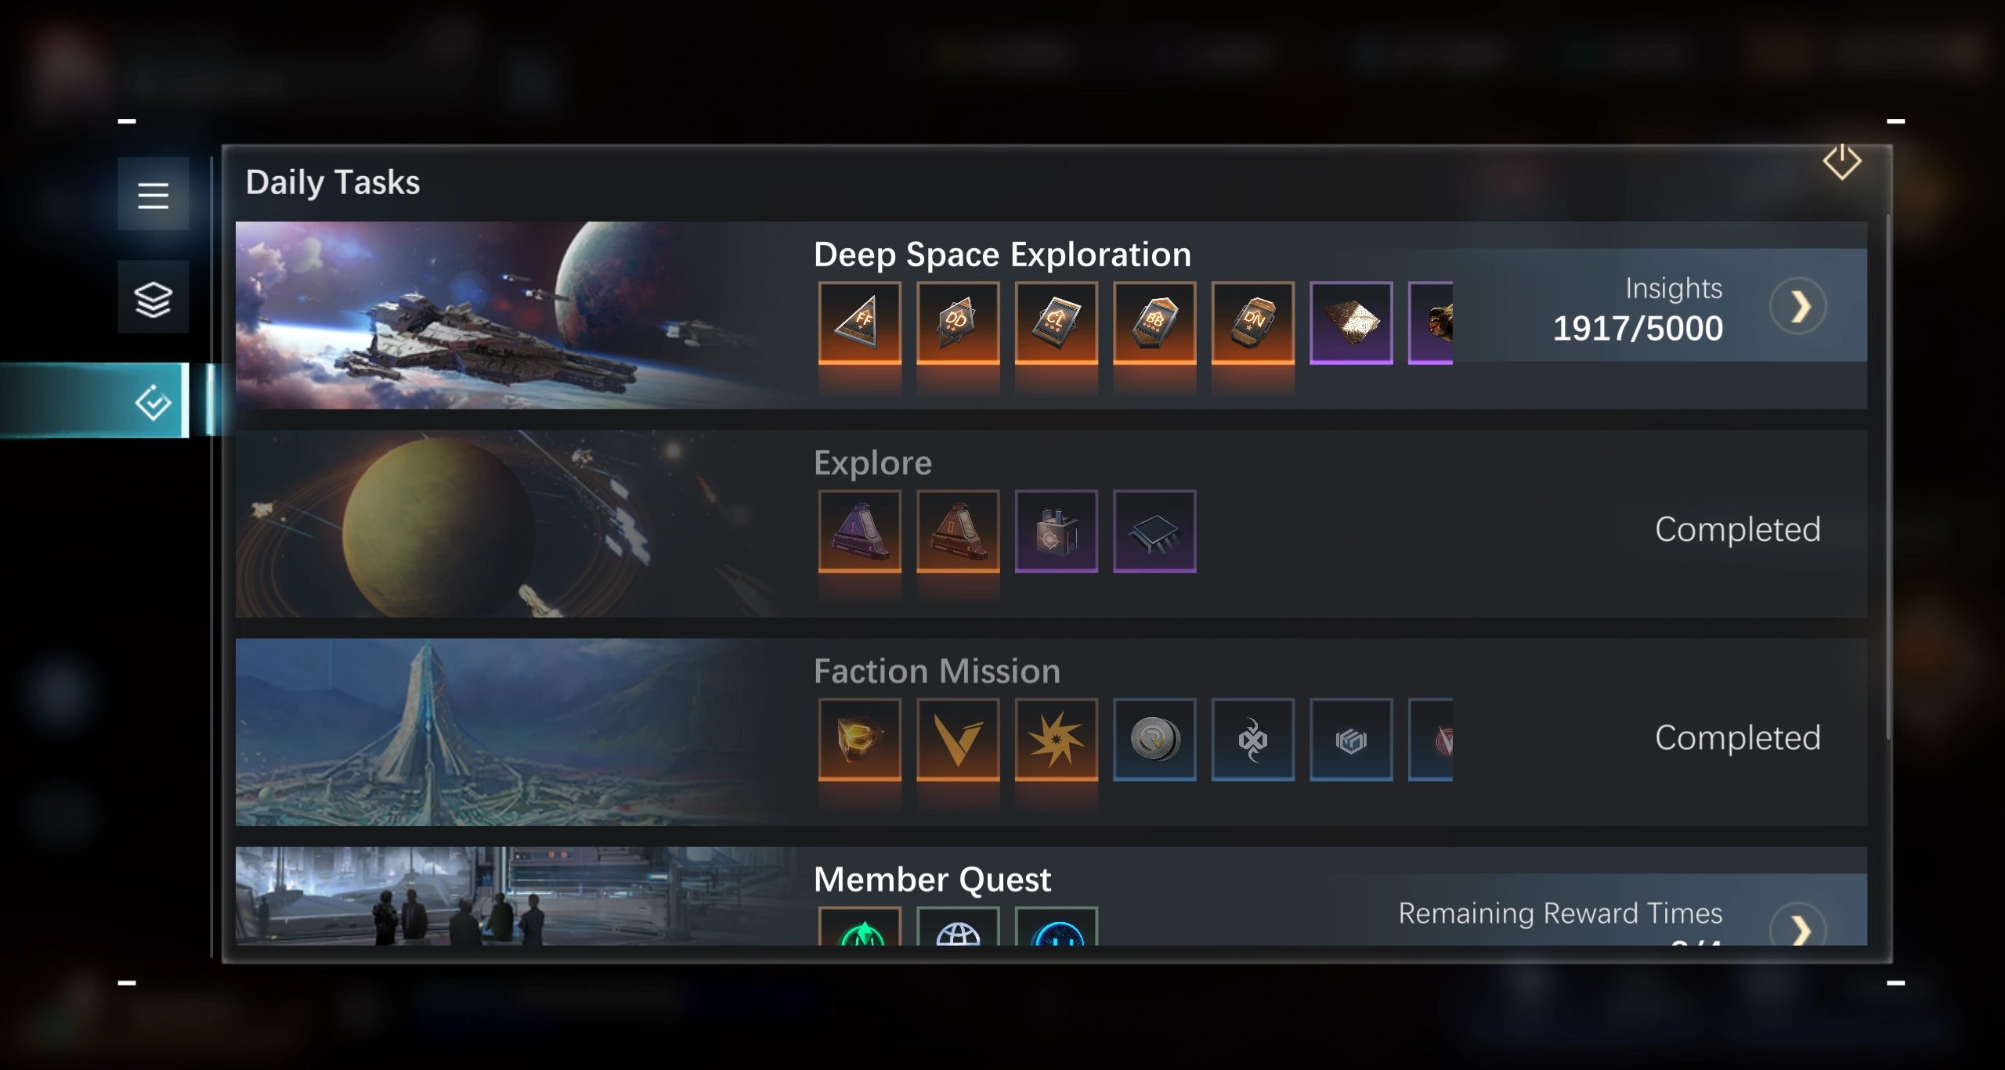The height and width of the screenshot is (1070, 2005).
Task: Open the hamburger menu sidebar icon
Action: point(153,194)
